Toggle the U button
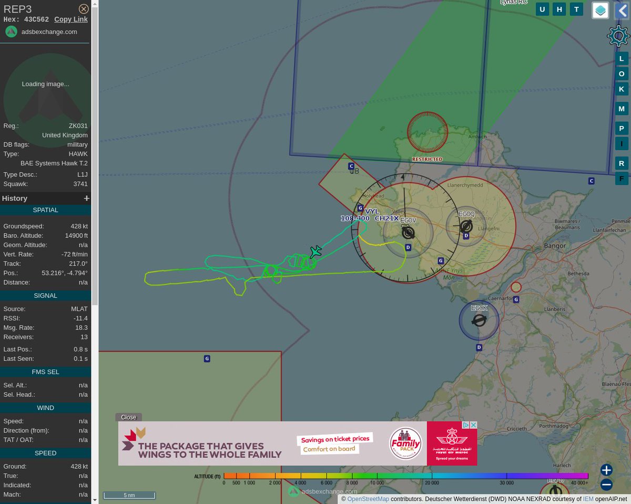631x504 pixels. tap(542, 9)
